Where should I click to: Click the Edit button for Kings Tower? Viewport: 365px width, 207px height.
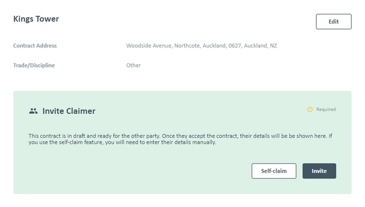pyautogui.click(x=334, y=21)
